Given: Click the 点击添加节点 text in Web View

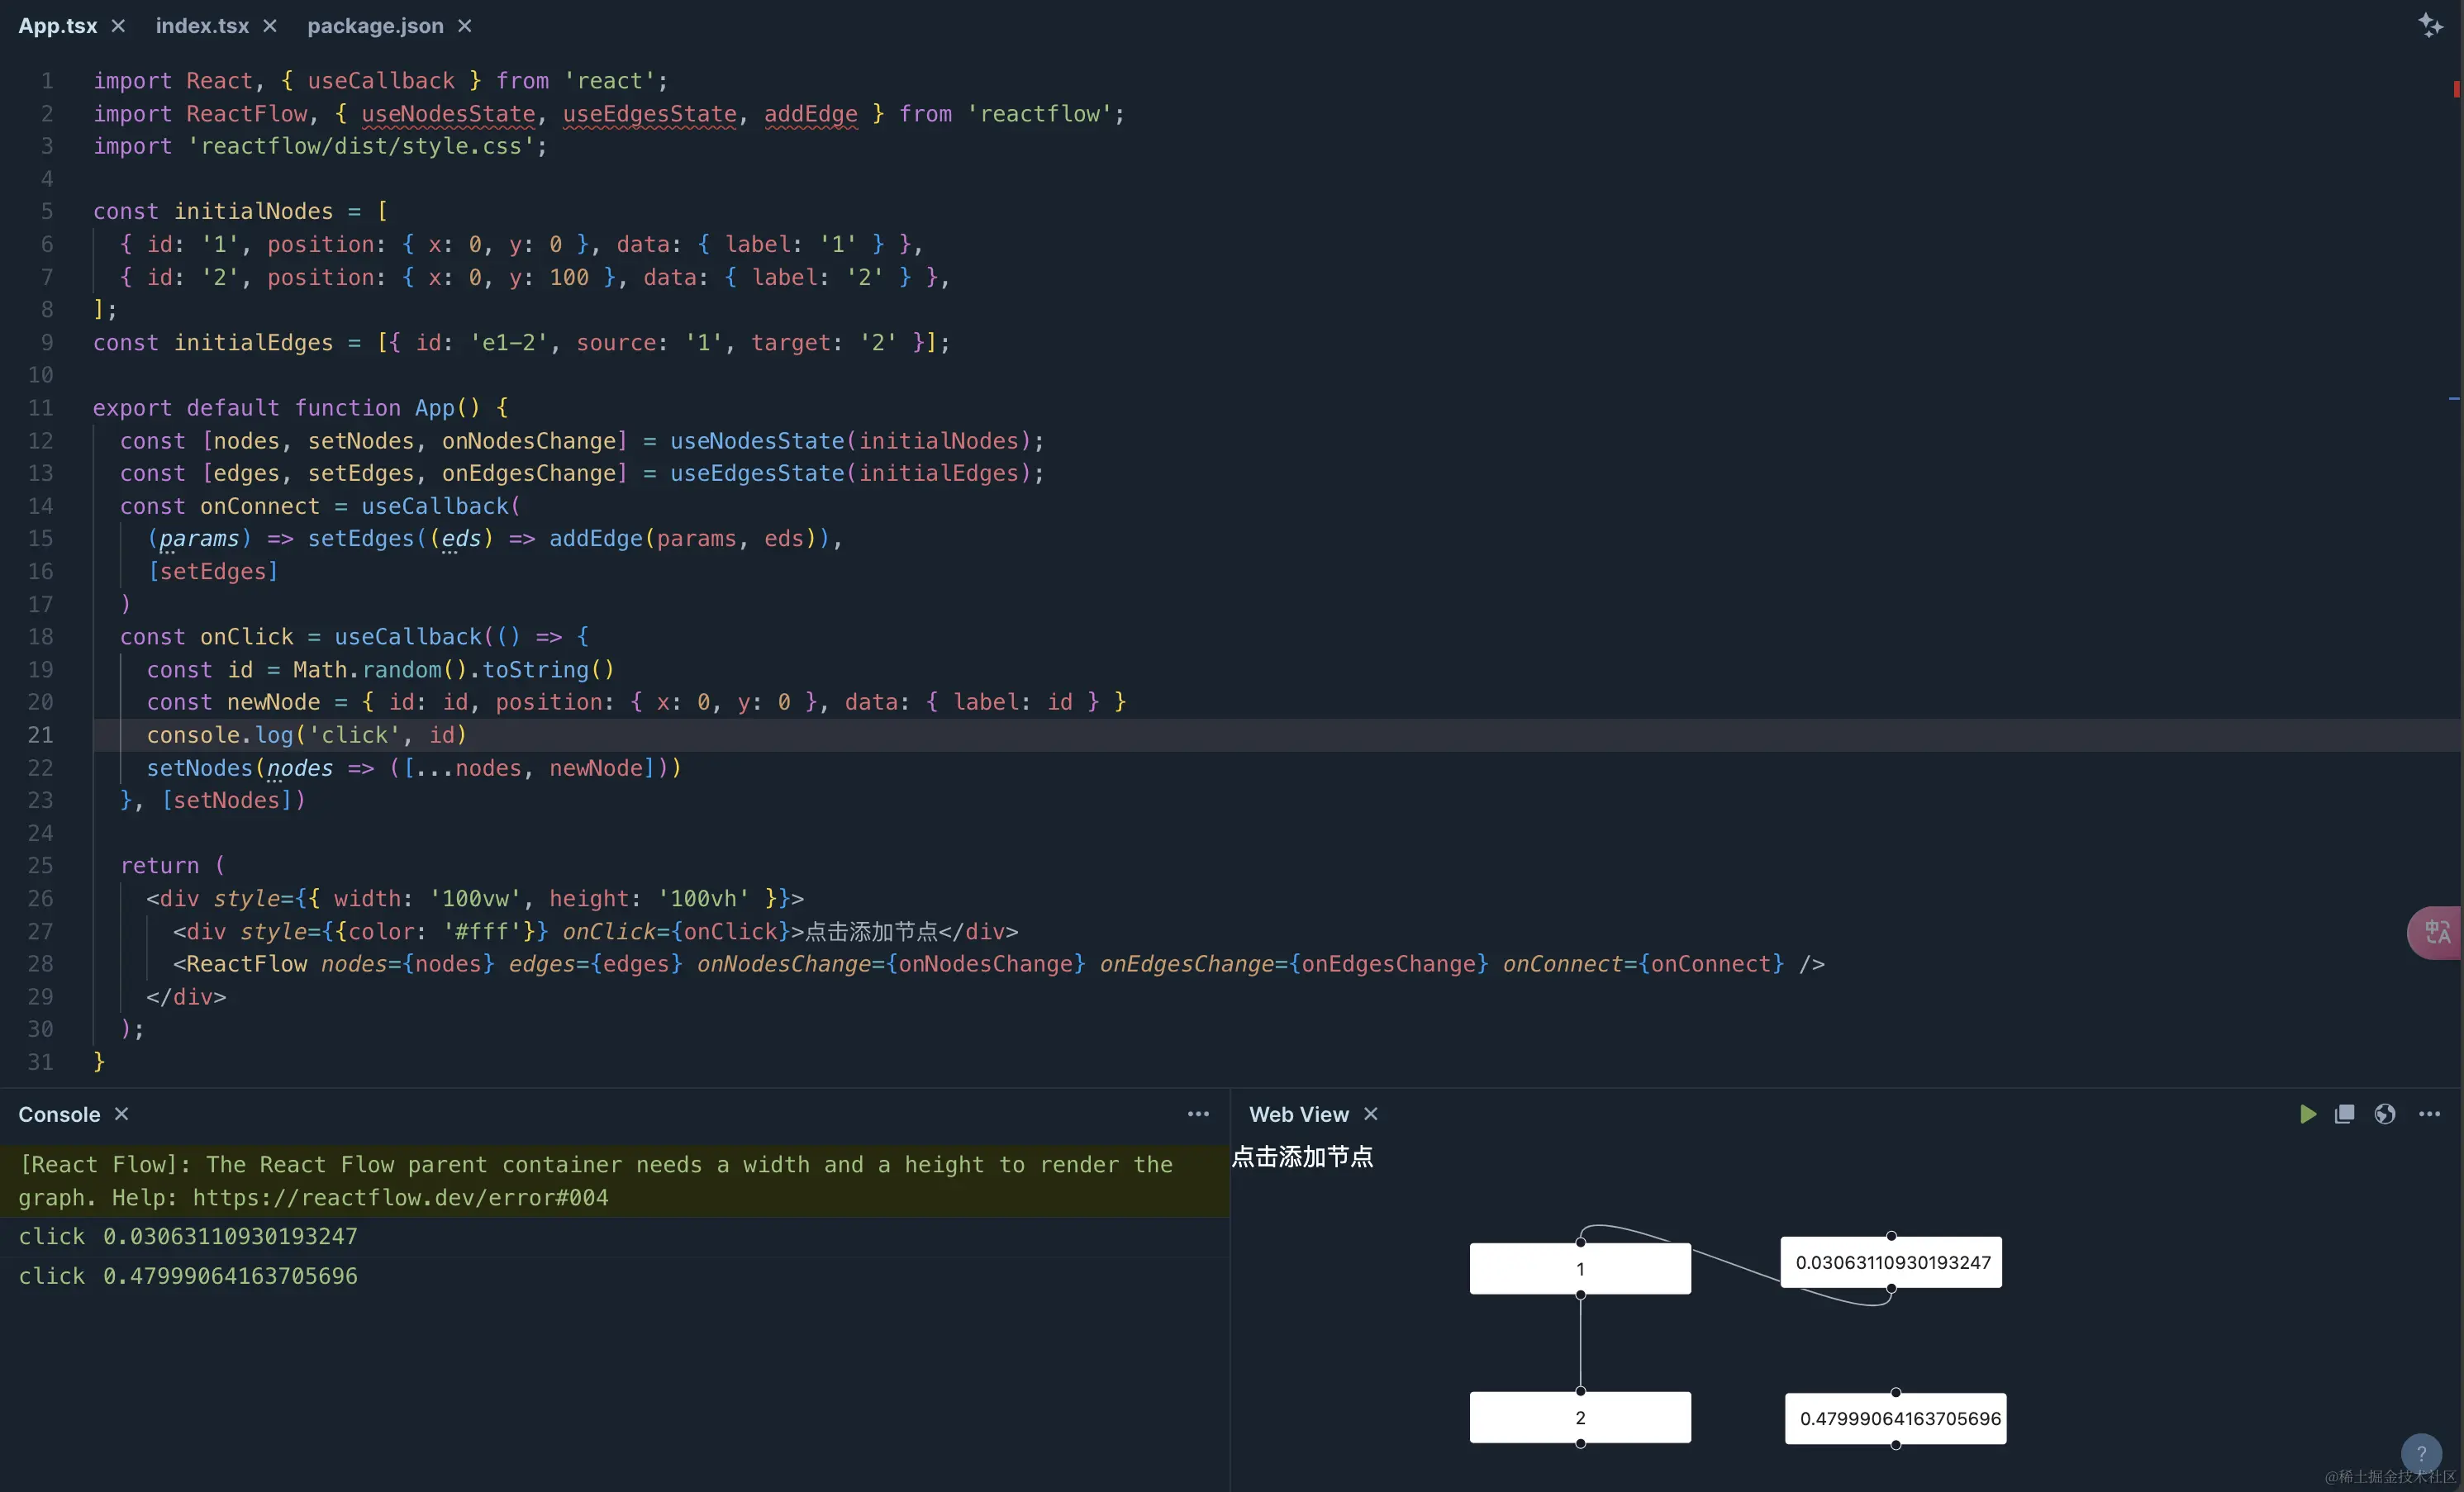Looking at the screenshot, I should [x=1302, y=1157].
